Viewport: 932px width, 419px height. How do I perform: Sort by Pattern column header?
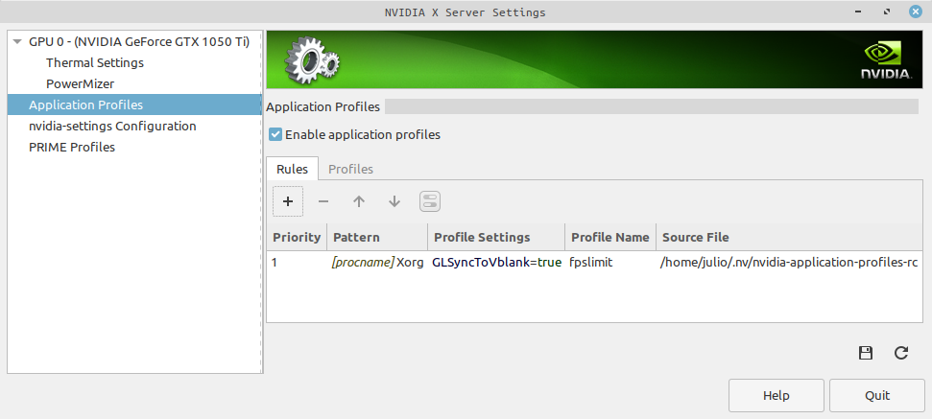point(377,238)
